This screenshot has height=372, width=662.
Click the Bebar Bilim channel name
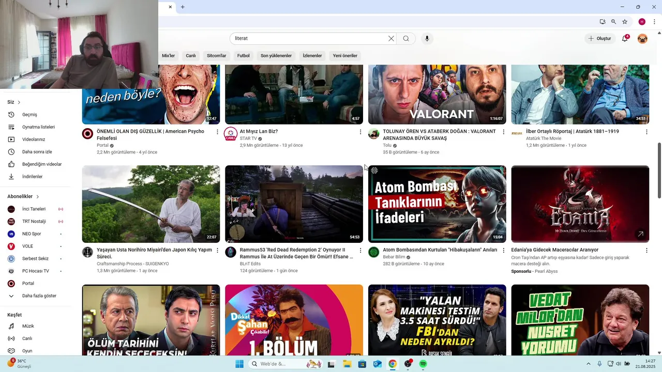click(394, 257)
